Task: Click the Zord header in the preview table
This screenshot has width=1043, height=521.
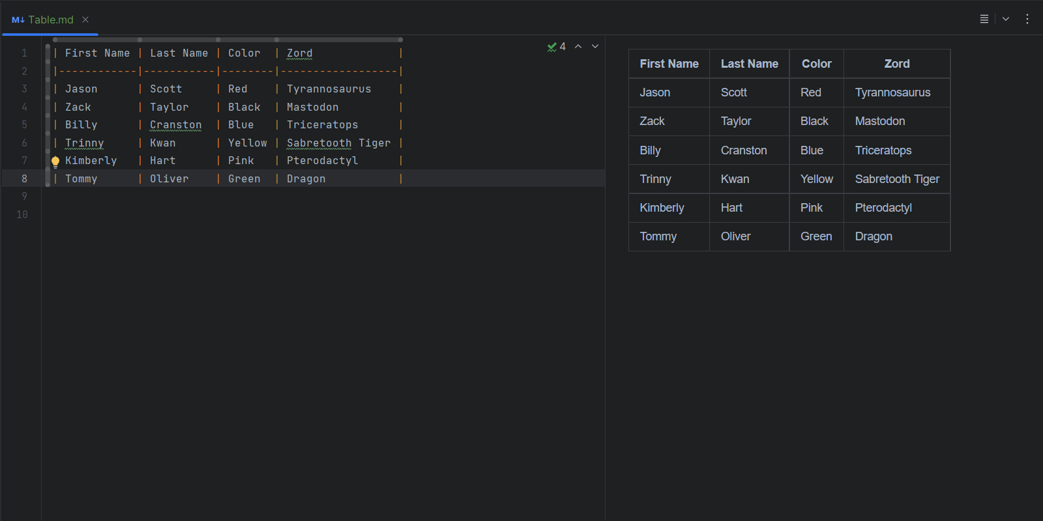Action: 896,64
